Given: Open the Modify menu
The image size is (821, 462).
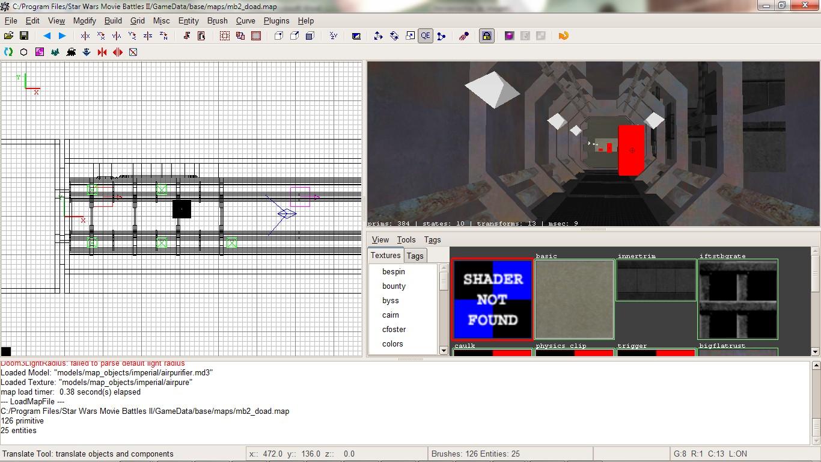Looking at the screenshot, I should pyautogui.click(x=85, y=20).
